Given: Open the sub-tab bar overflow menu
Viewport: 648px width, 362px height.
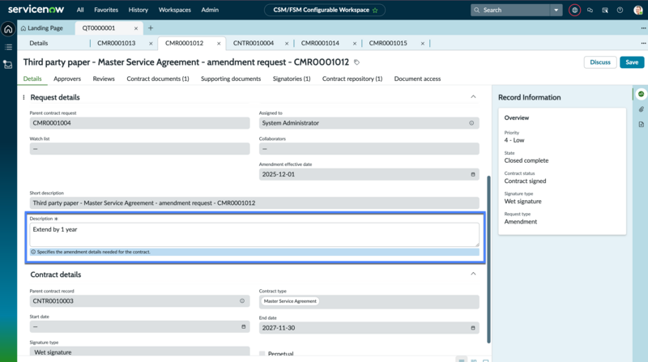Looking at the screenshot, I should click(643, 43).
